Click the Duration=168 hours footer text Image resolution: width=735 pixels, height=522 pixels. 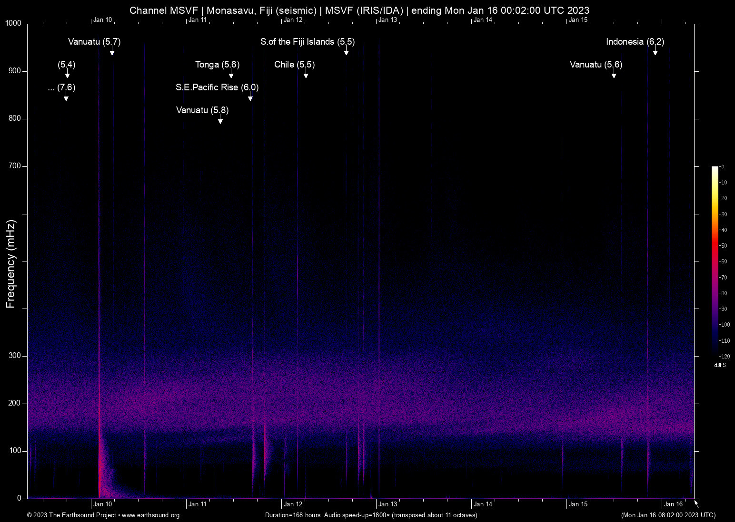(x=371, y=515)
